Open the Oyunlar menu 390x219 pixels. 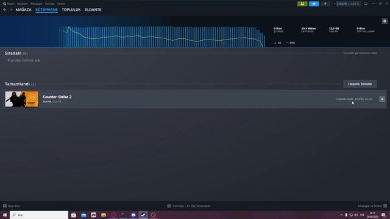click(50, 4)
